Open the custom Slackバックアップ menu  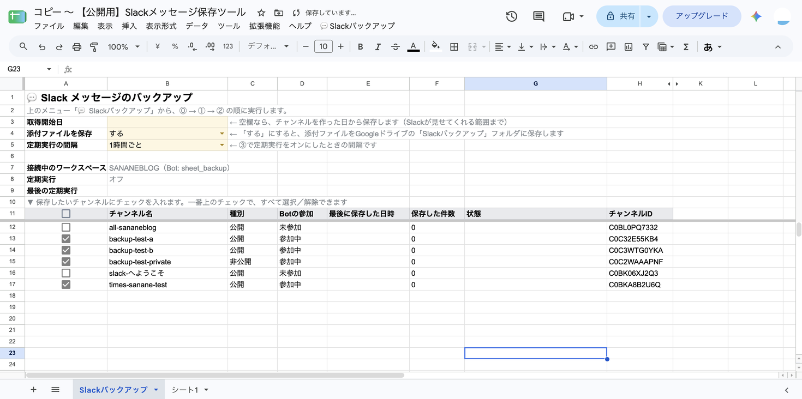click(x=357, y=26)
